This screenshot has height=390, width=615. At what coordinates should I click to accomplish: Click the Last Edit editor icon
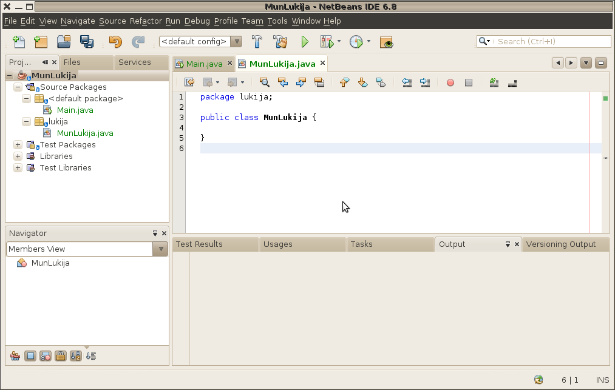coord(189,82)
